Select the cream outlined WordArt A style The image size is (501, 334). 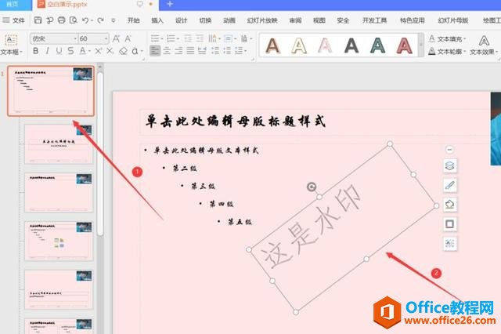click(x=299, y=45)
